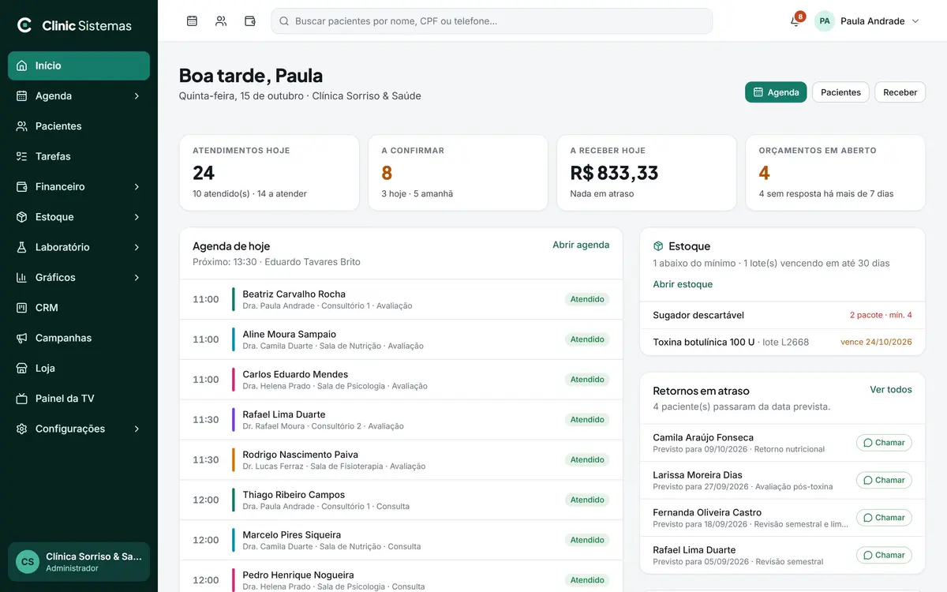Expand Financeiro submenu chevron
The height and width of the screenshot is (592, 947).
tap(137, 186)
